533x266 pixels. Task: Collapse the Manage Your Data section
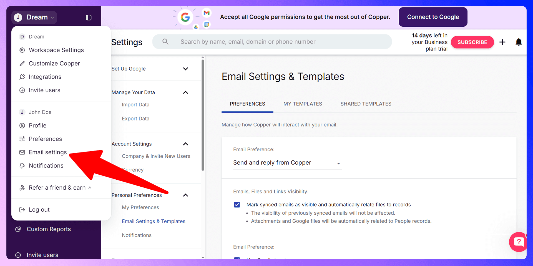(186, 92)
